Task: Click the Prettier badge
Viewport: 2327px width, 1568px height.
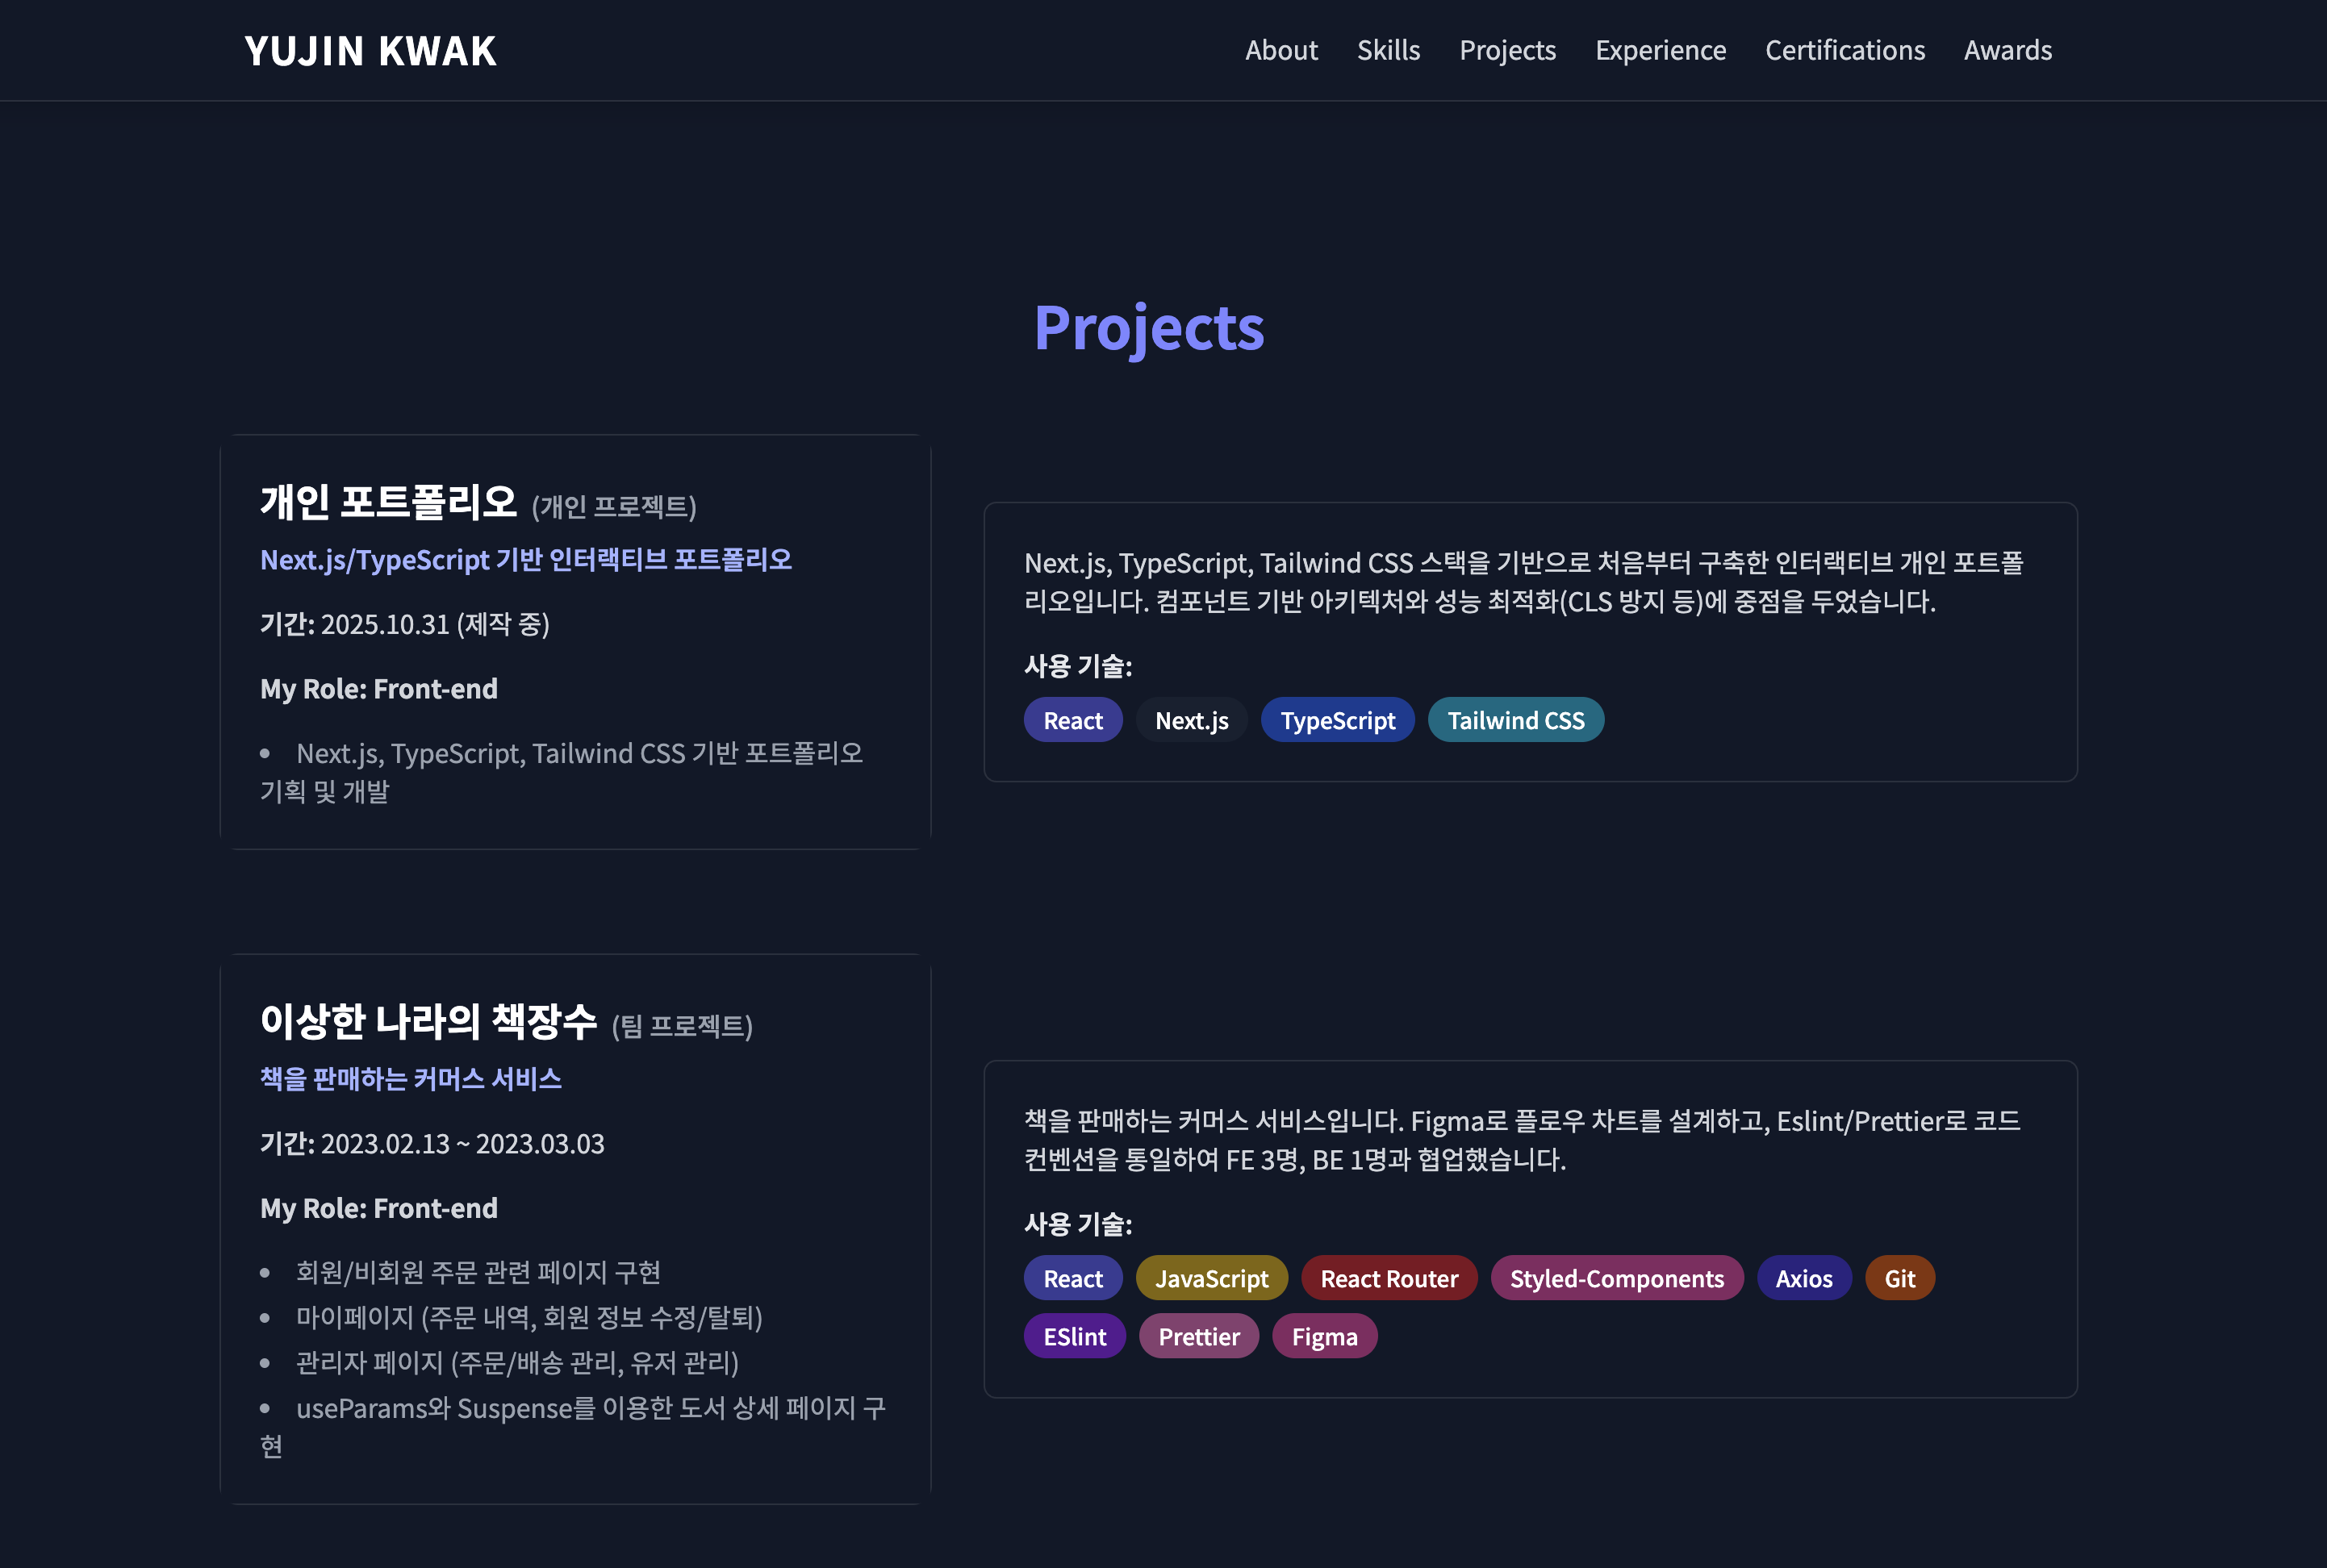Action: click(1197, 1336)
